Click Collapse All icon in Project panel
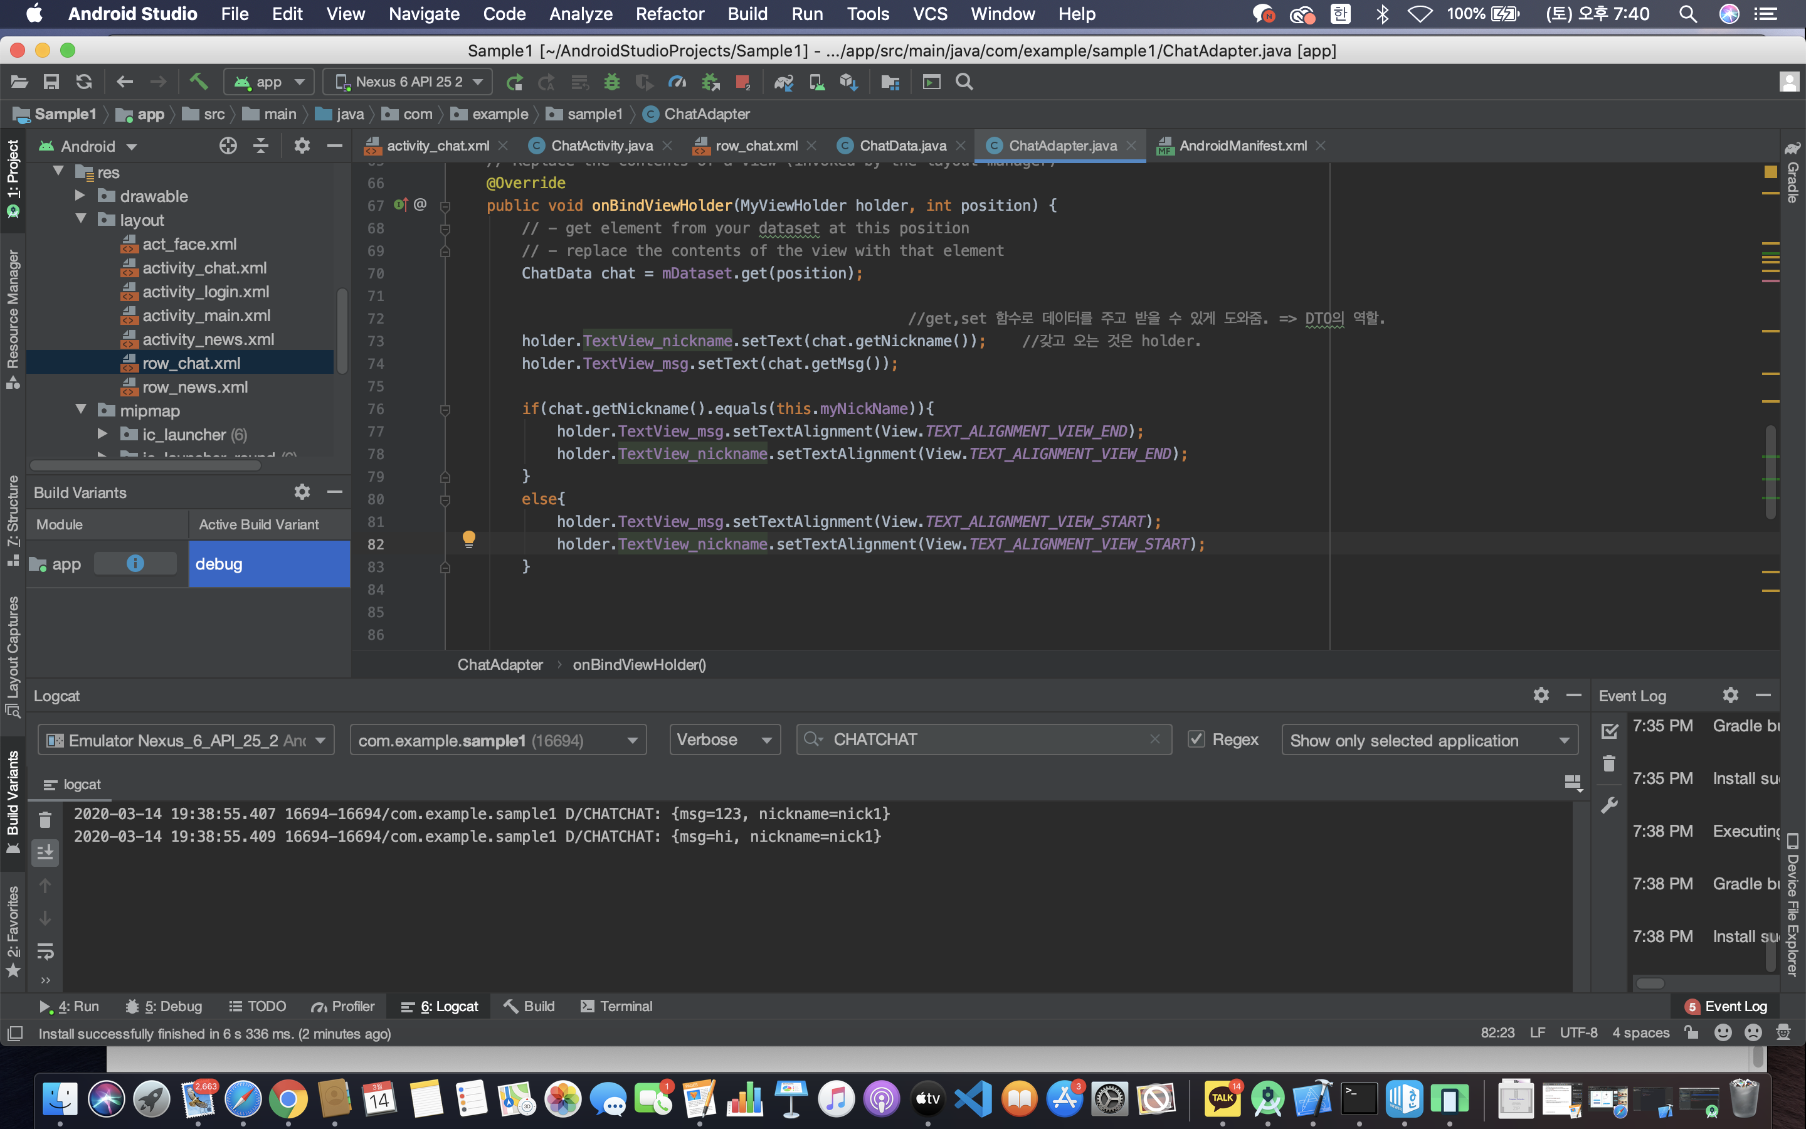Image resolution: width=1806 pixels, height=1129 pixels. pyautogui.click(x=260, y=146)
